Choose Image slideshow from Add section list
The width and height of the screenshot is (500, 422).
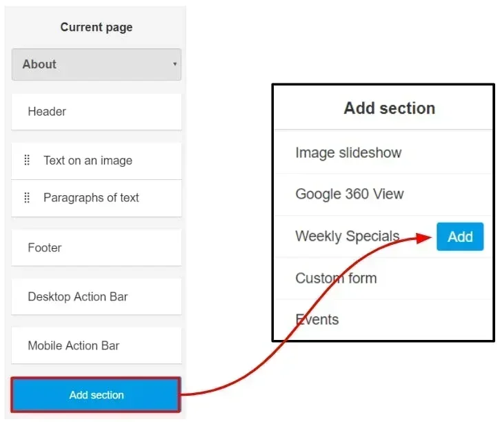(x=383, y=152)
